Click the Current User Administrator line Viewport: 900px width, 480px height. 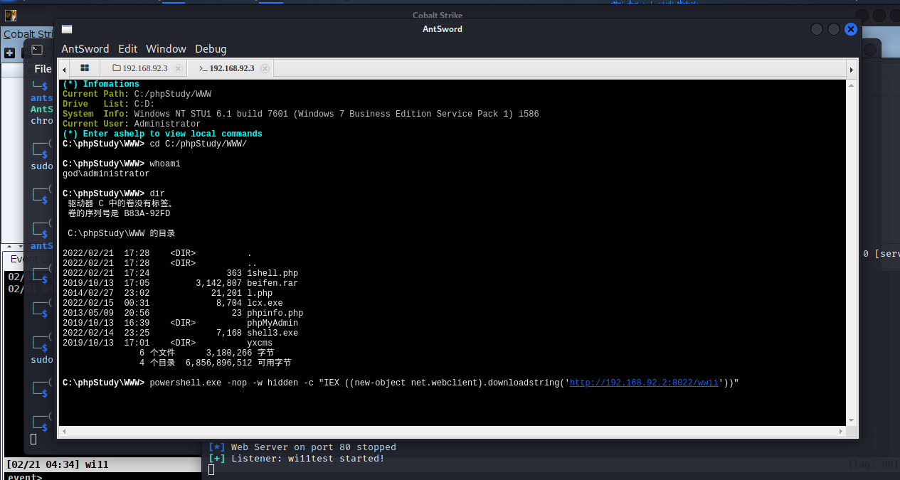[x=132, y=124]
